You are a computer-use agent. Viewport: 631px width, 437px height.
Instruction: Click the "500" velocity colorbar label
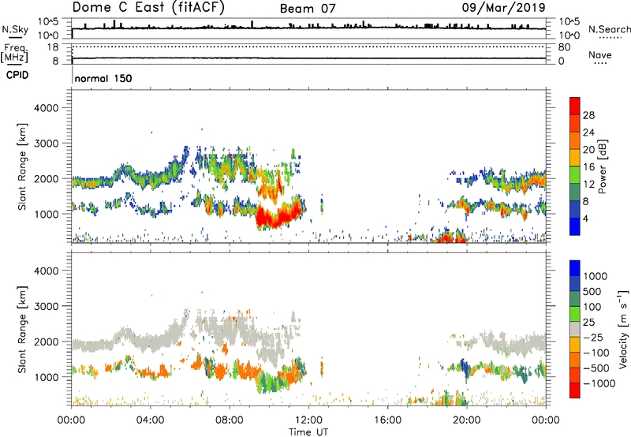click(592, 291)
